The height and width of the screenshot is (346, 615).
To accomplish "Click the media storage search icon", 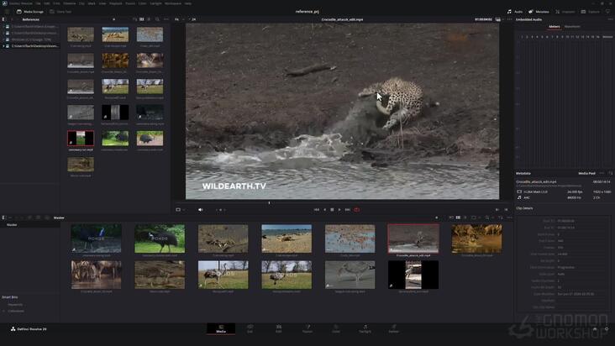I will pyautogui.click(x=158, y=19).
